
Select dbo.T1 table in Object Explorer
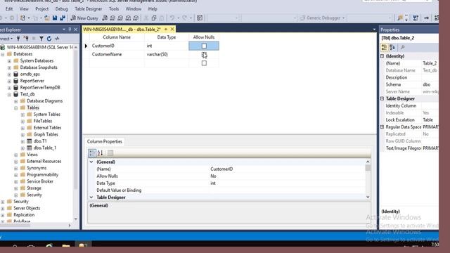click(x=40, y=141)
